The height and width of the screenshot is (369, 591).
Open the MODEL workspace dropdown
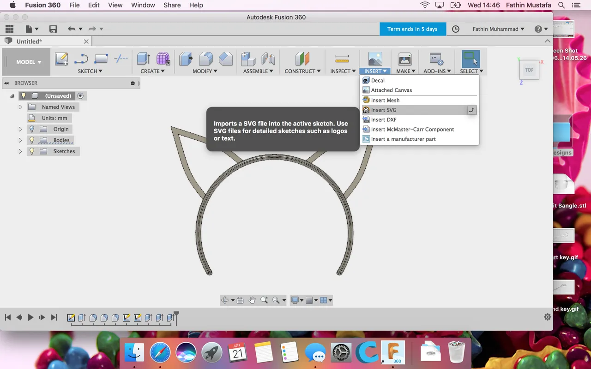[29, 62]
